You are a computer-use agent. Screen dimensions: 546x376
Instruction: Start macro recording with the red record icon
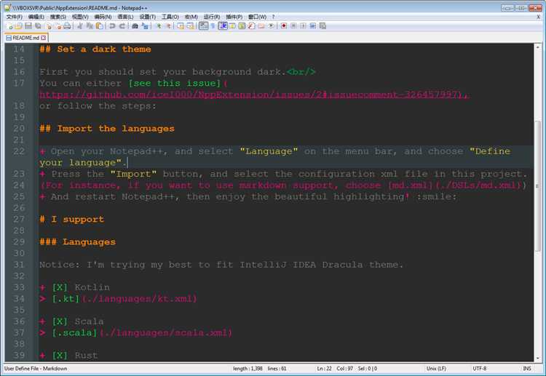[283, 25]
